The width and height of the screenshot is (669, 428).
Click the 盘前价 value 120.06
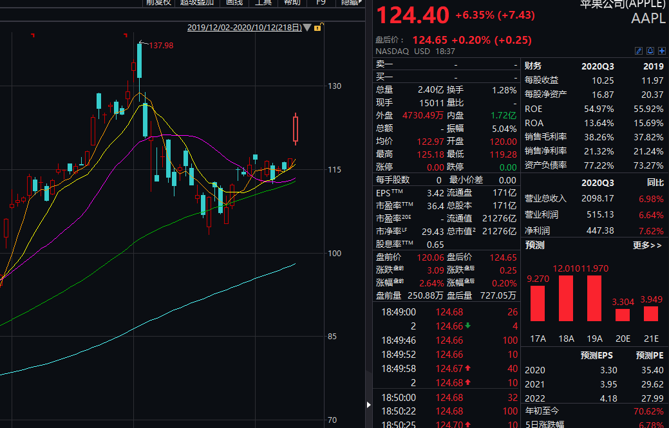click(x=431, y=257)
